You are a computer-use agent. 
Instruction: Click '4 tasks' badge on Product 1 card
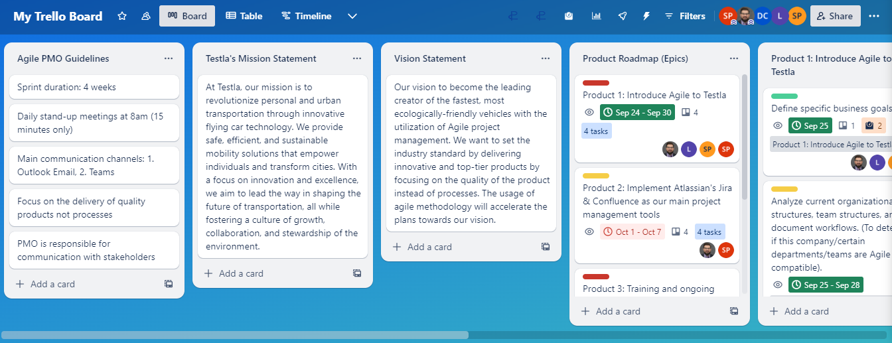(x=596, y=131)
